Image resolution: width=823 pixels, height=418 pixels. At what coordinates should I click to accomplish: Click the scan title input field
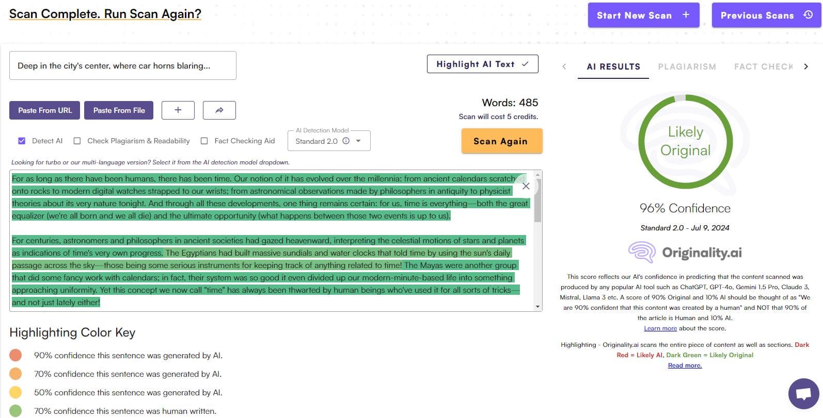123,65
